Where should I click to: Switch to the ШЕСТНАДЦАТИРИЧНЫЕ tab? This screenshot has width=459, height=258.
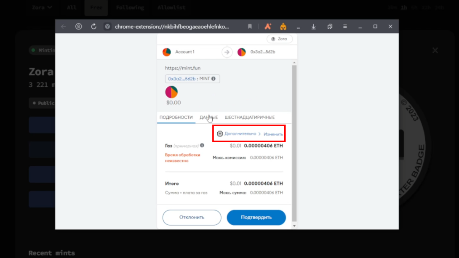[x=250, y=117]
